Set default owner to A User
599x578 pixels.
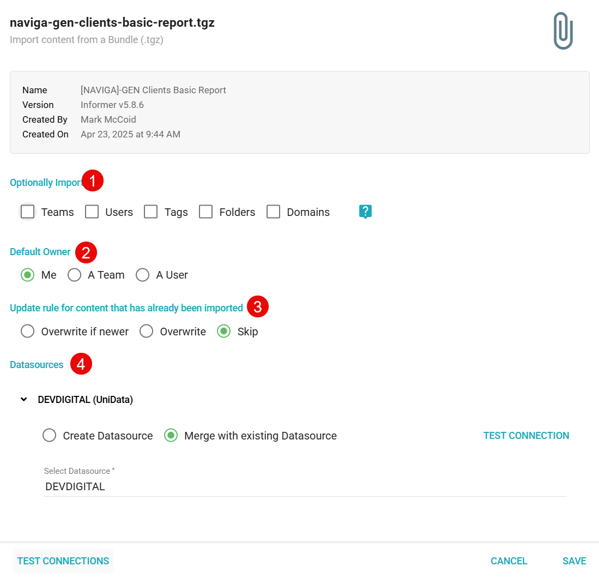click(x=143, y=275)
